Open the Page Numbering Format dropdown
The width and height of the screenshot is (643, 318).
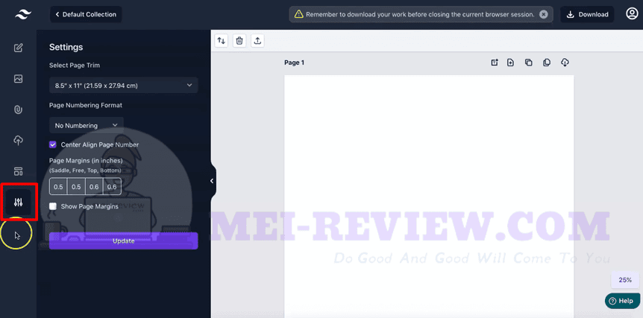[86, 125]
